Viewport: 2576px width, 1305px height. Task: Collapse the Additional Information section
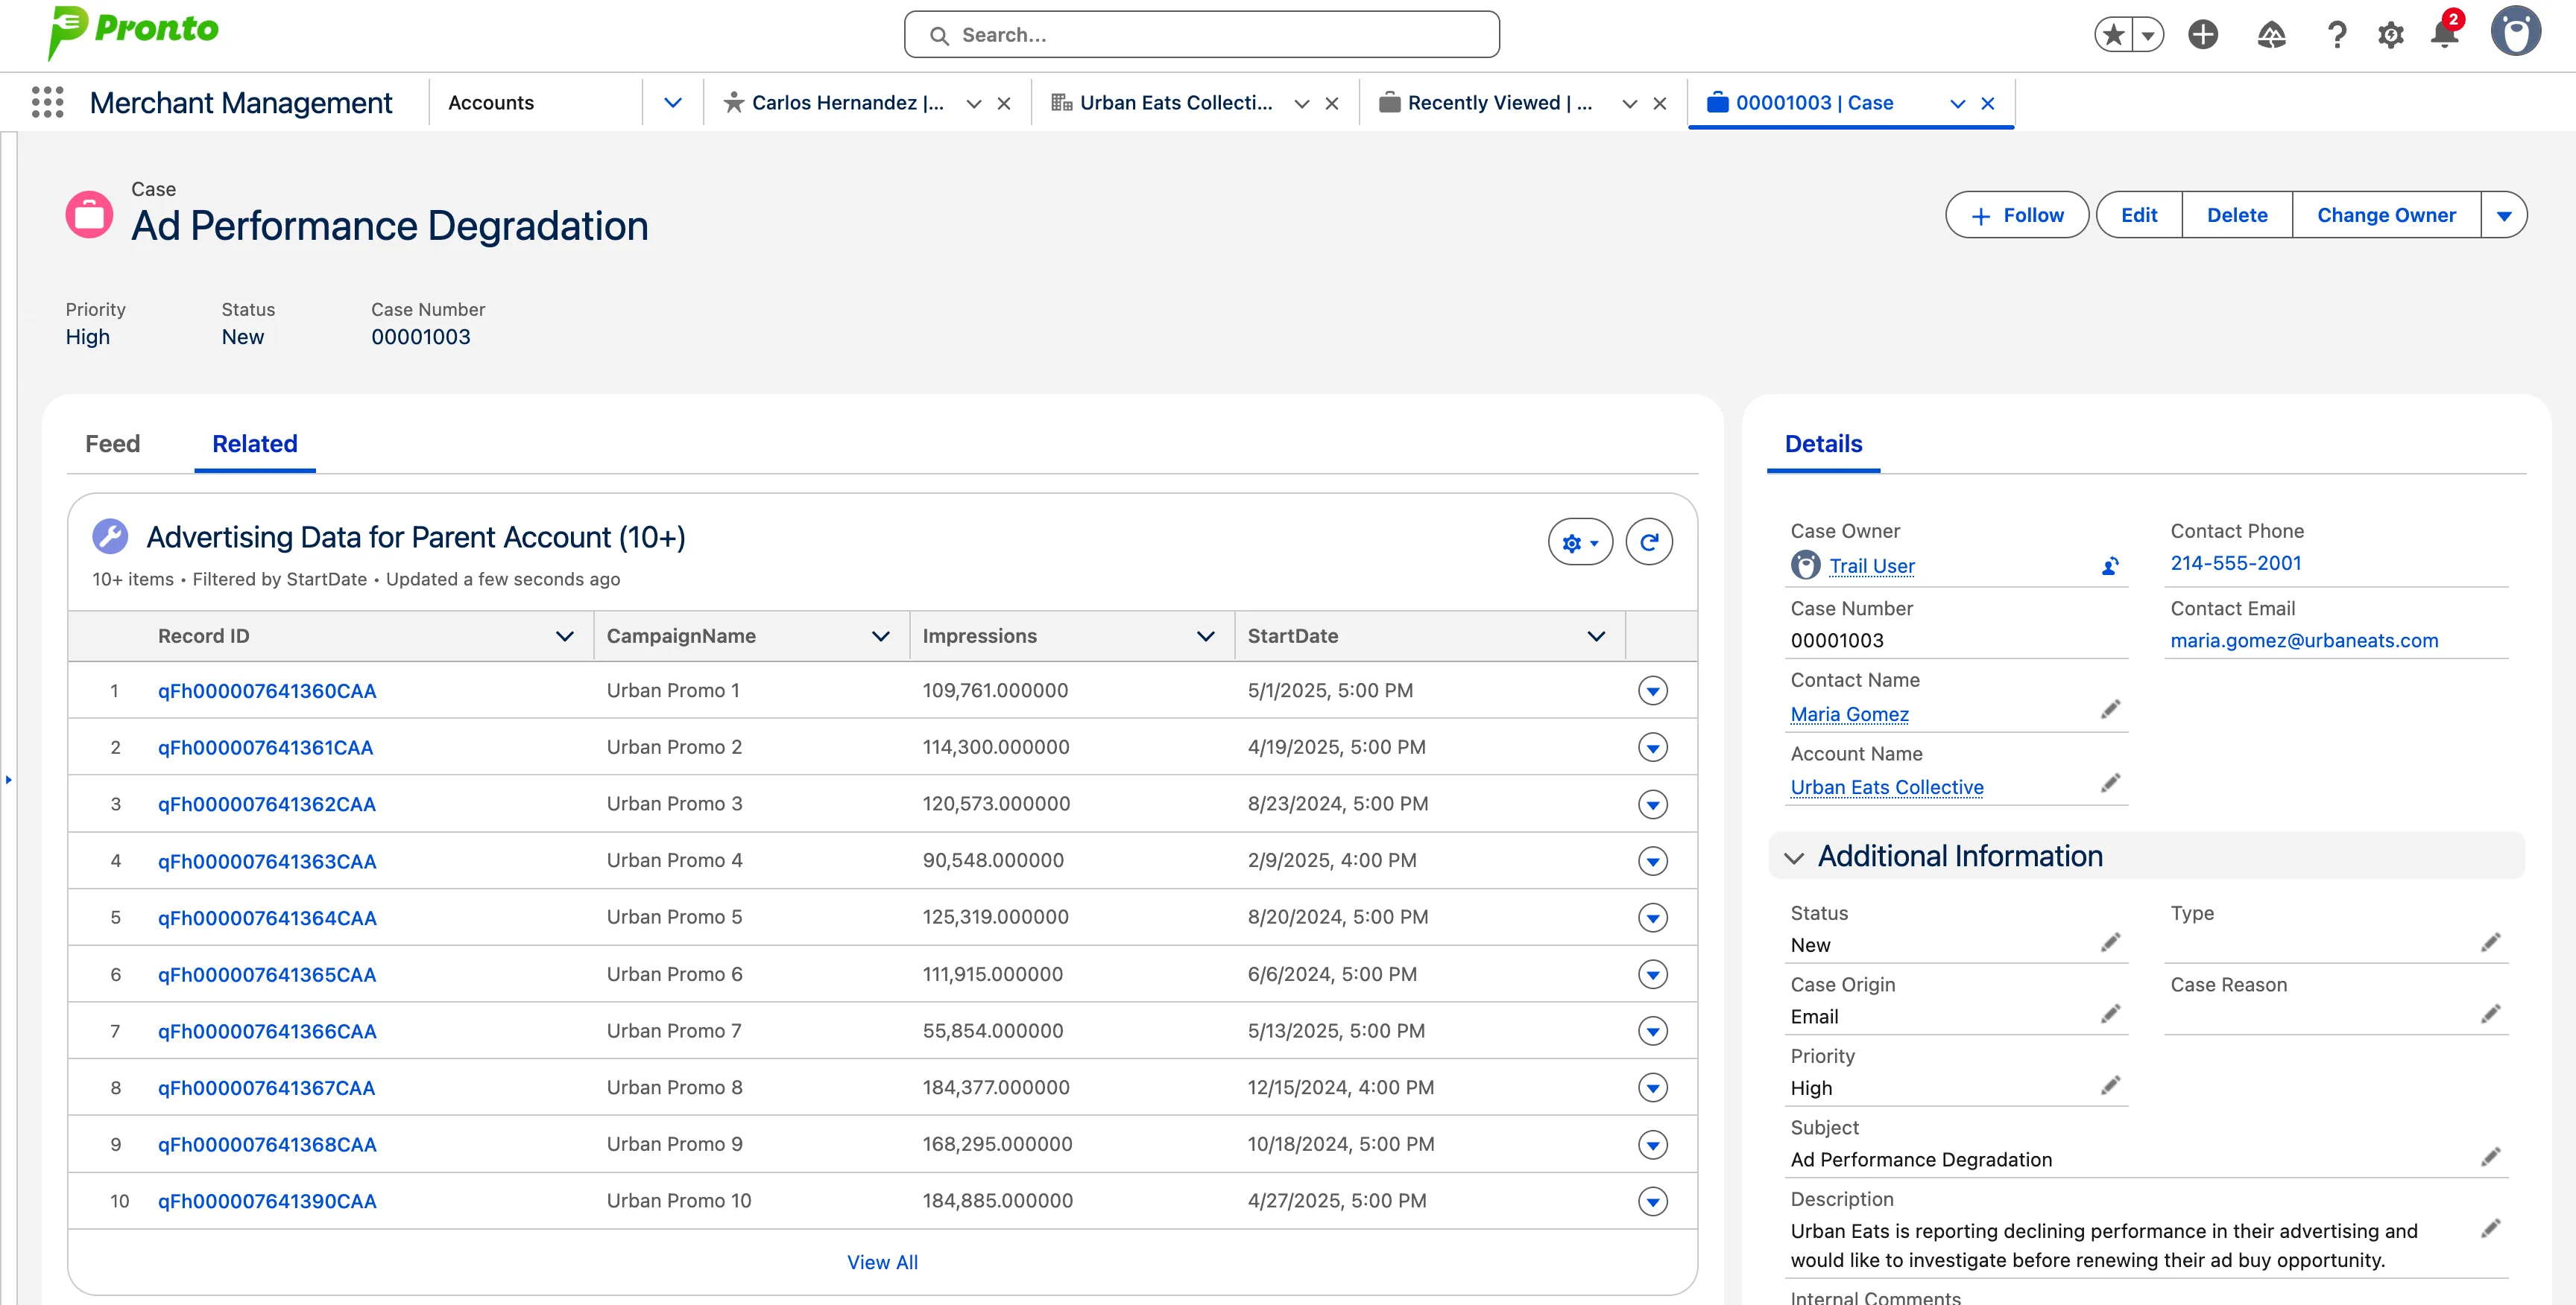pos(1794,857)
